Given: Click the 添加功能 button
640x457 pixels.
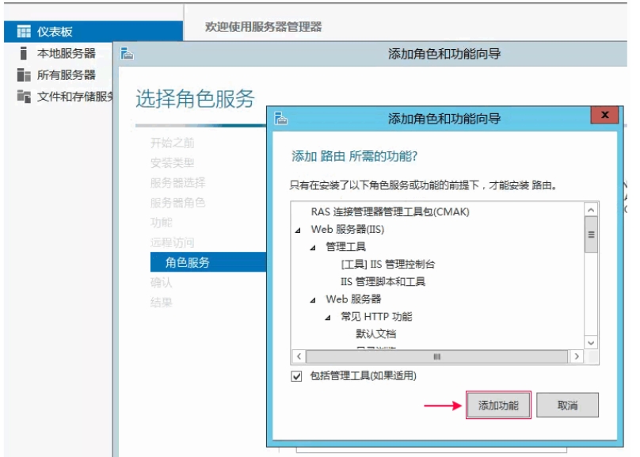Looking at the screenshot, I should click(x=498, y=406).
